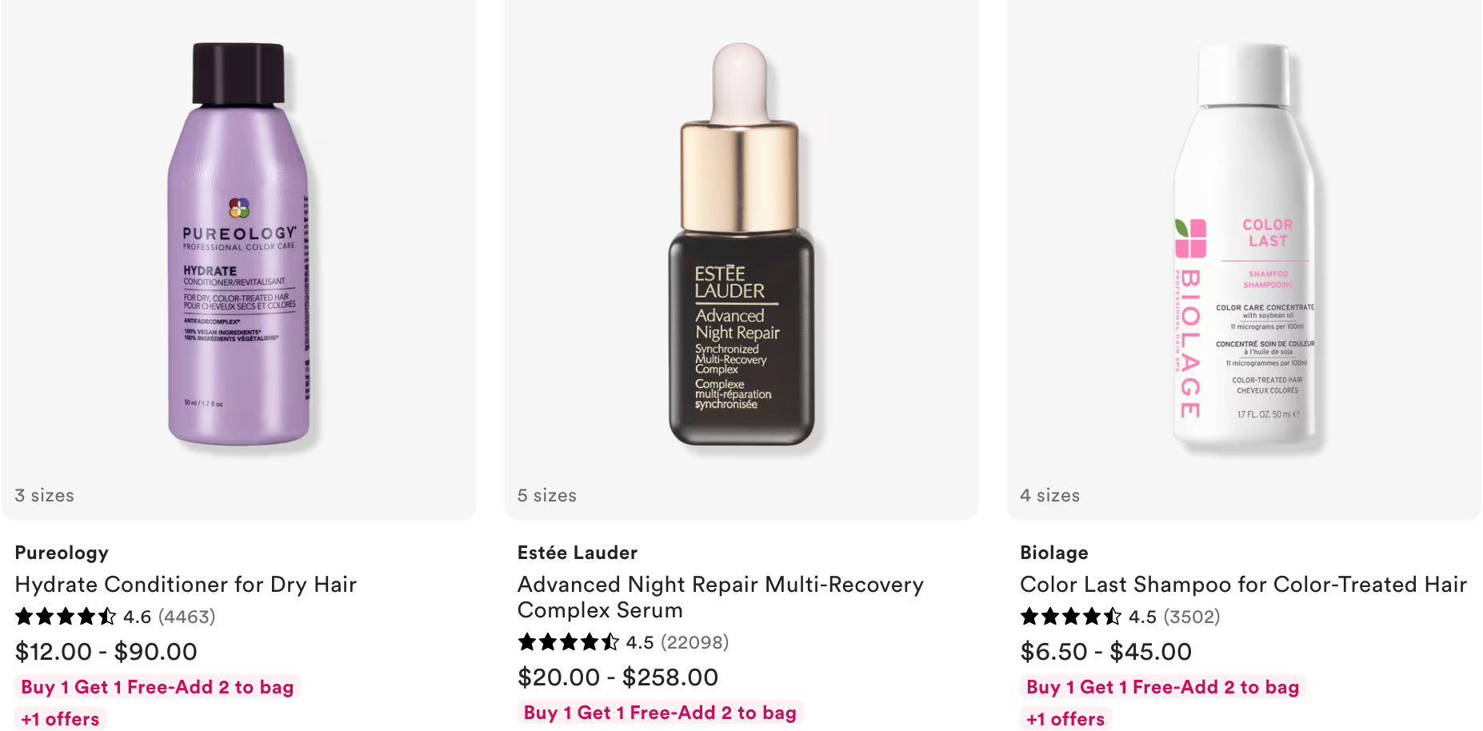The image size is (1483, 731).
Task: Click Estée Lauder's Buy 1 Get 1 Free offer
Action: pyautogui.click(x=660, y=713)
